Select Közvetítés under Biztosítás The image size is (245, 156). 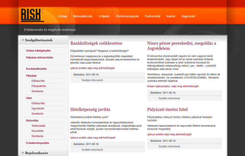click(37, 131)
